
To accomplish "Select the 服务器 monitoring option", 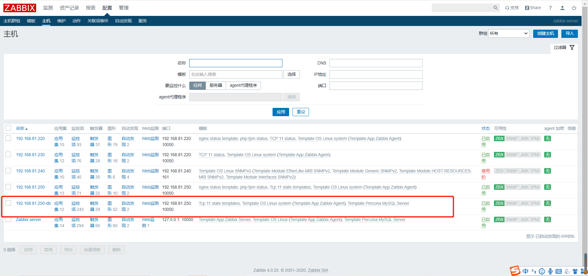I will 216,86.
